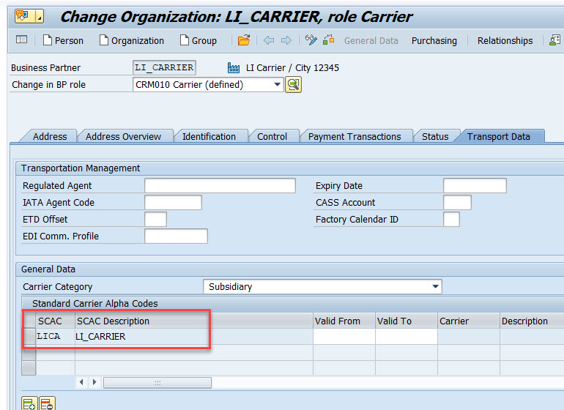Click the forward navigation arrow icon
564x410 pixels.
(x=286, y=40)
